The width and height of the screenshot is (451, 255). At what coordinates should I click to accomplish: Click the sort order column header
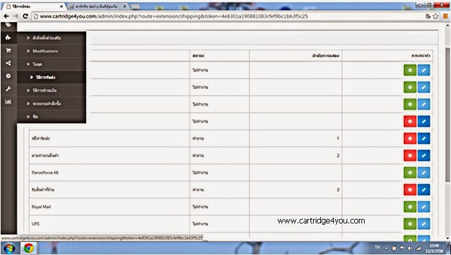click(296, 55)
